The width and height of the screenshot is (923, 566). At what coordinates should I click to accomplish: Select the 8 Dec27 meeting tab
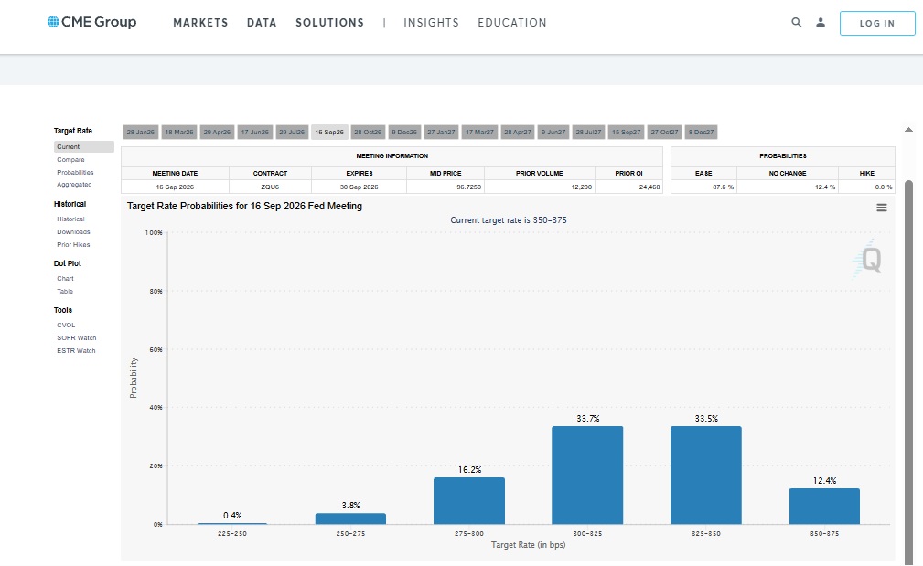(x=701, y=133)
